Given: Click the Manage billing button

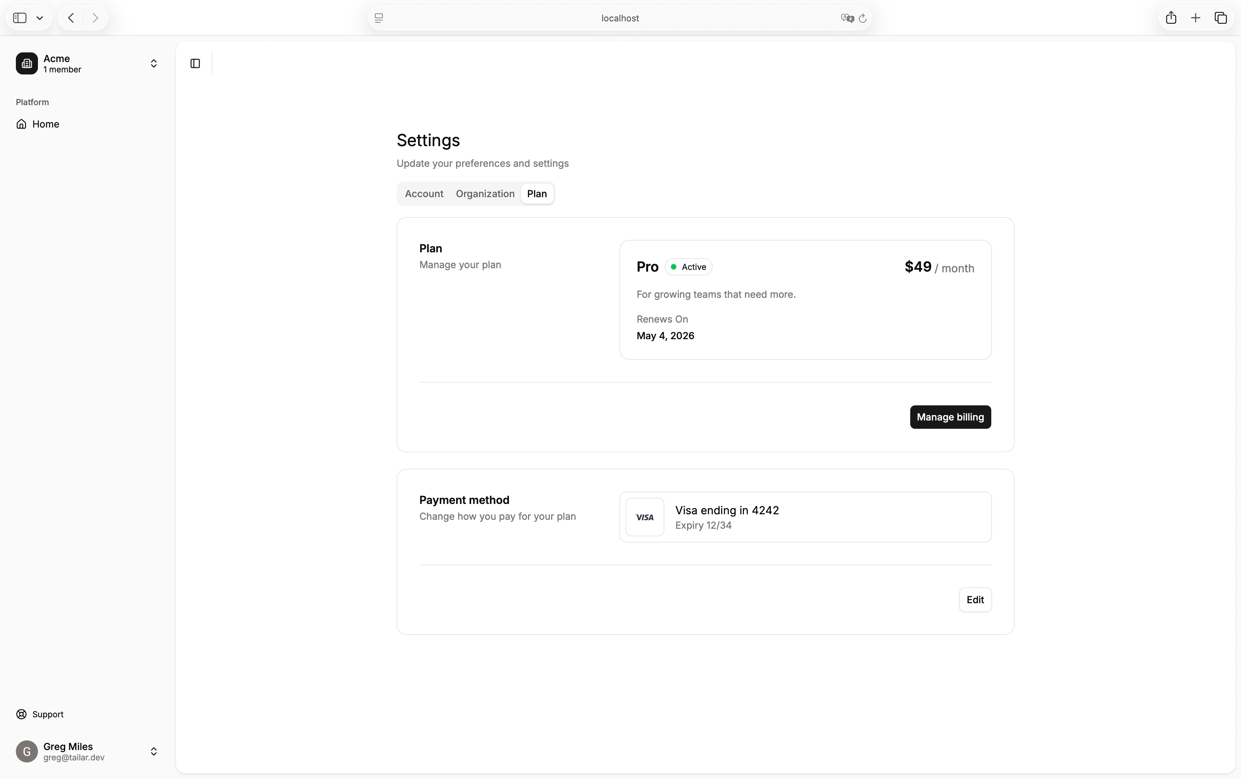Looking at the screenshot, I should point(950,417).
